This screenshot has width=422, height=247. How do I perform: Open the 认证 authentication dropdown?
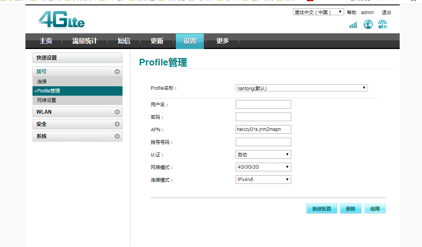coord(263,154)
